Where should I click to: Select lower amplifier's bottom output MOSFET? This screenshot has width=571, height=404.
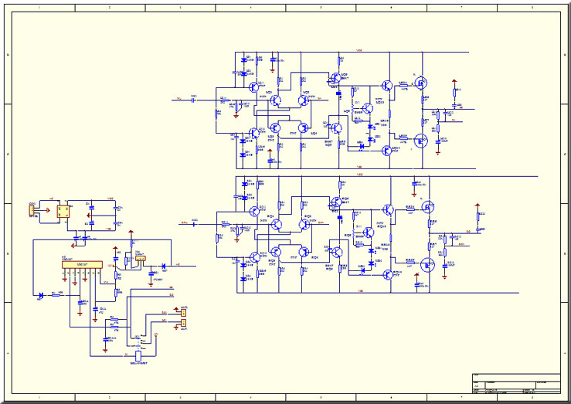tap(427, 265)
